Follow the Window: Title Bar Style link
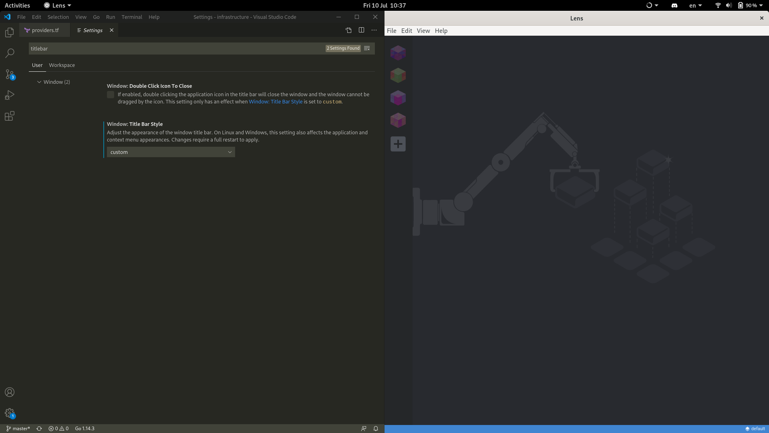The width and height of the screenshot is (769, 433). pos(276,101)
